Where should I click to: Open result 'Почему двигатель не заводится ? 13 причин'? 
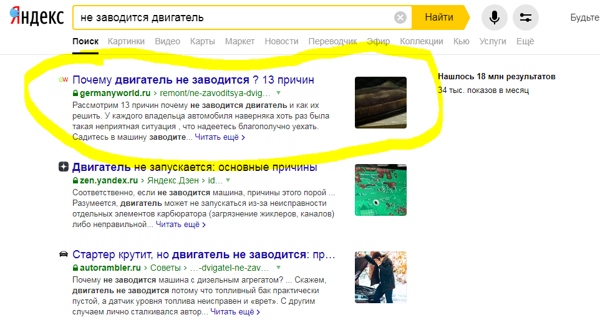[193, 80]
